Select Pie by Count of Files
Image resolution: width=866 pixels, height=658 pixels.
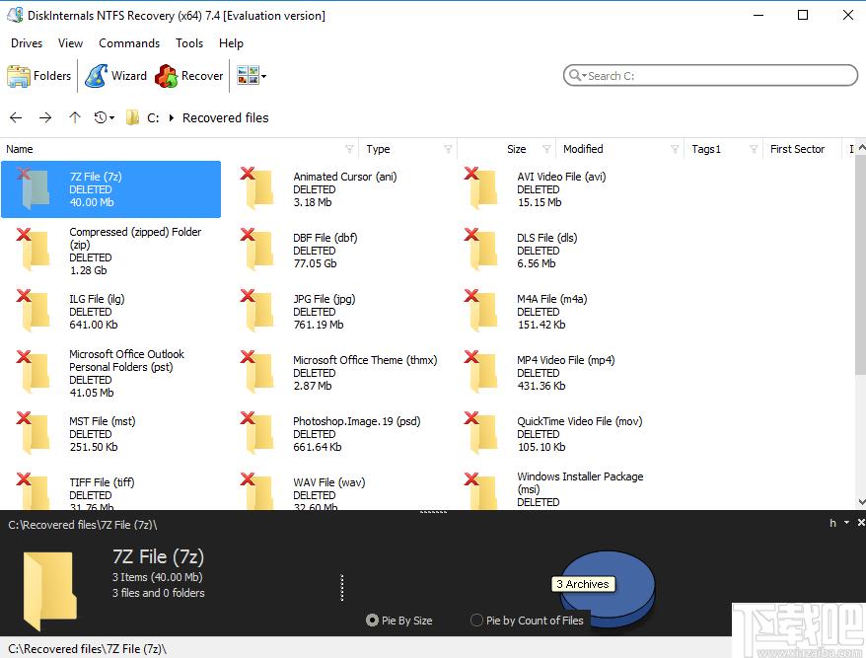pyautogui.click(x=527, y=621)
